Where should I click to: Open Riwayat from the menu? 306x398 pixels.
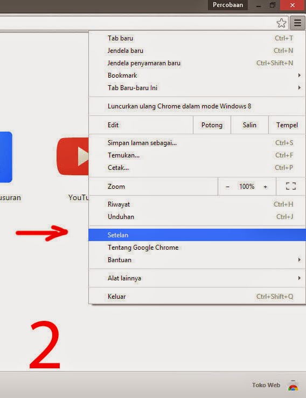[197, 204]
